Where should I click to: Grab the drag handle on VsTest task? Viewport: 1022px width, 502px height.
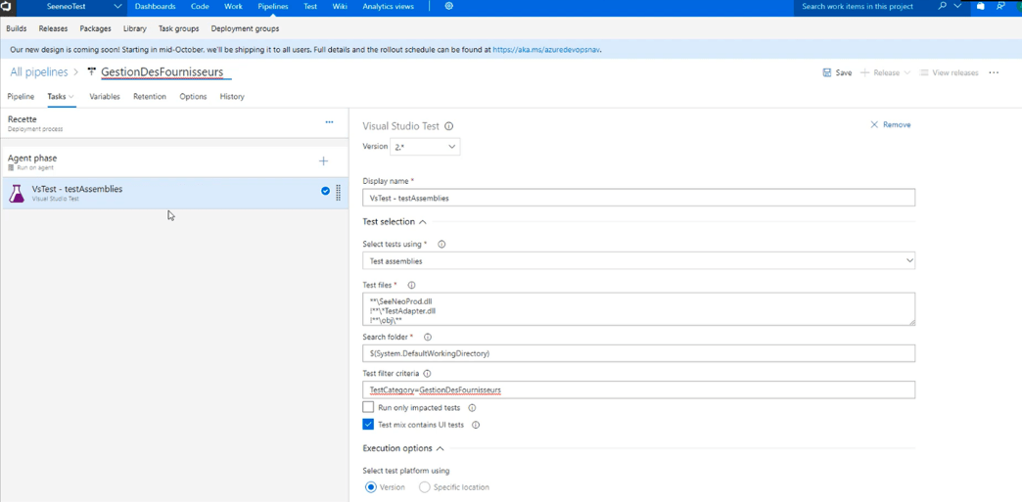339,193
